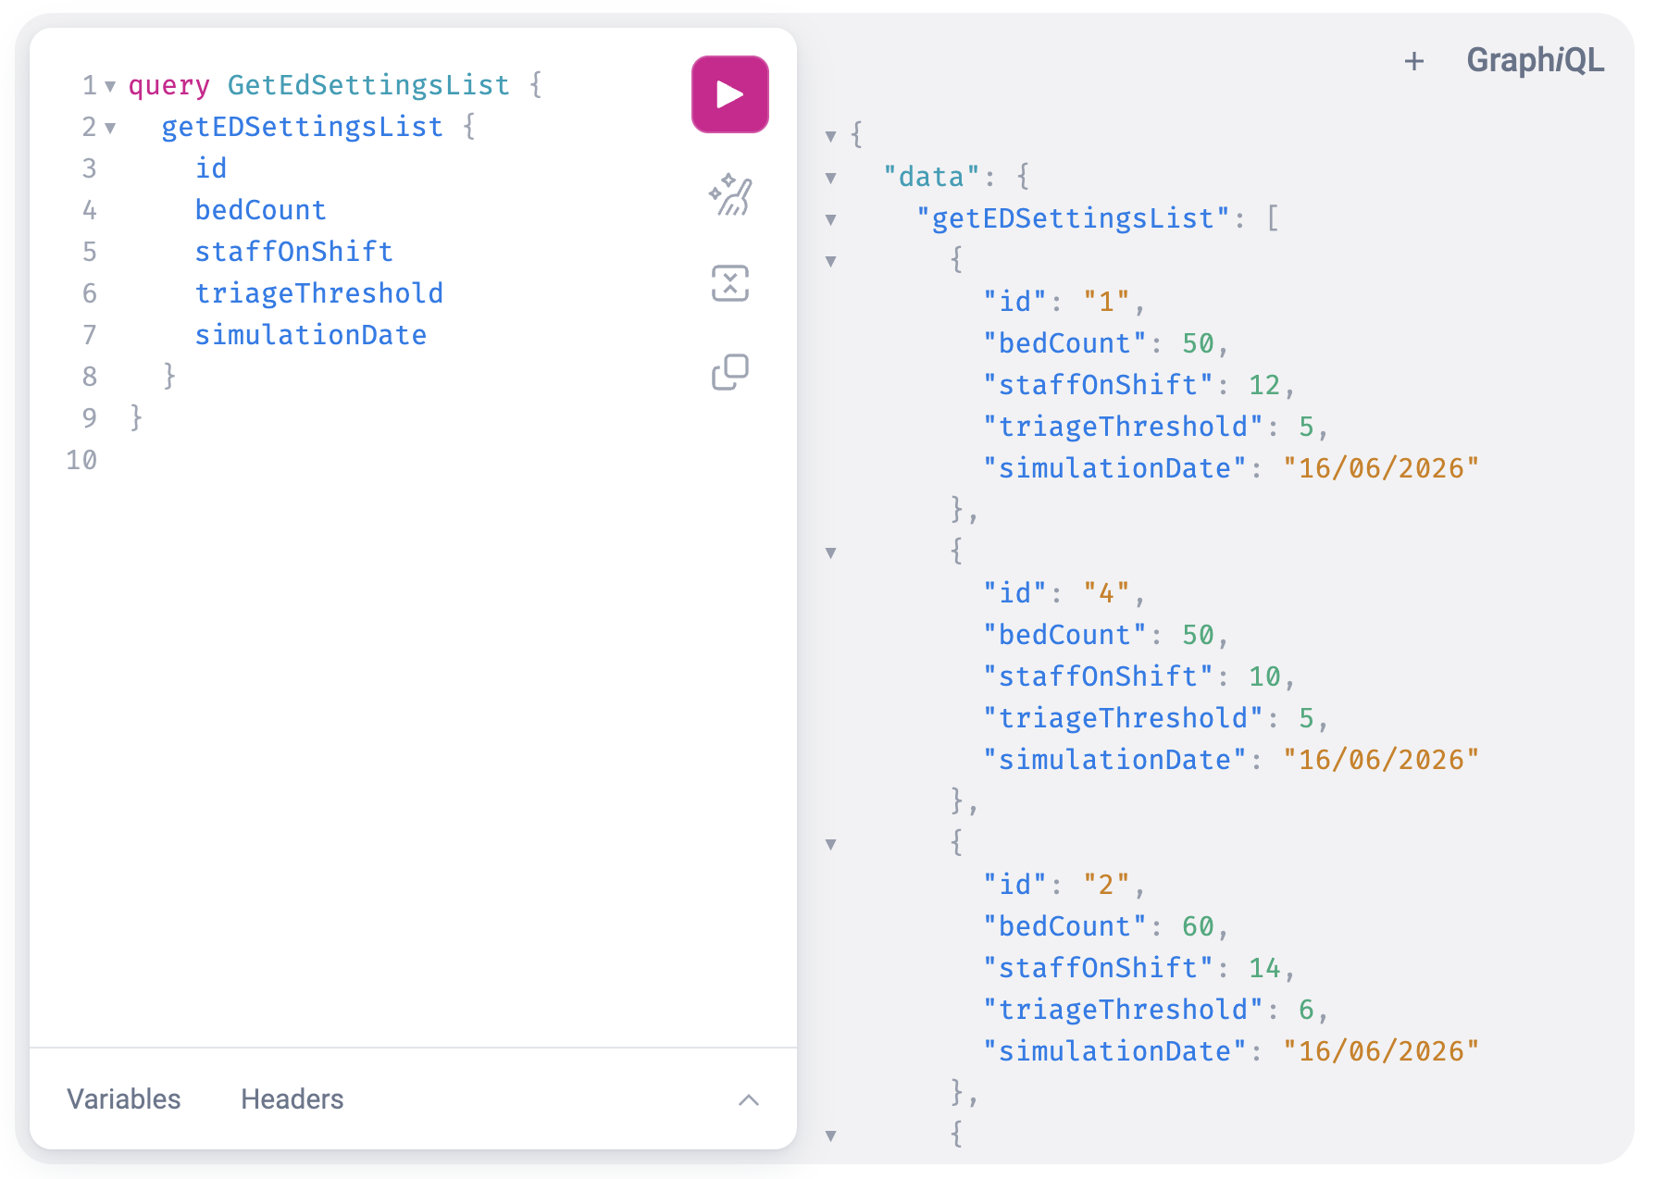
Task: Click the staffOnShift value 10 in the response
Action: point(1264,676)
